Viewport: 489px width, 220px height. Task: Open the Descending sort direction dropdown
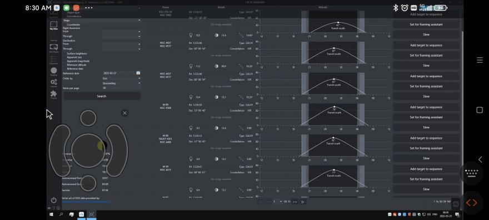pos(122,83)
